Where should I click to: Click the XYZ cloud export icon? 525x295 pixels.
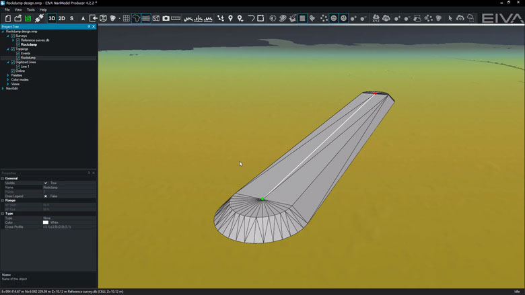pyautogui.click(x=375, y=18)
